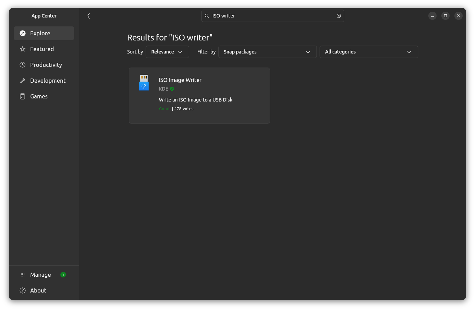Image resolution: width=475 pixels, height=310 pixels.
Task: Click the About question mark icon
Action: (x=23, y=290)
